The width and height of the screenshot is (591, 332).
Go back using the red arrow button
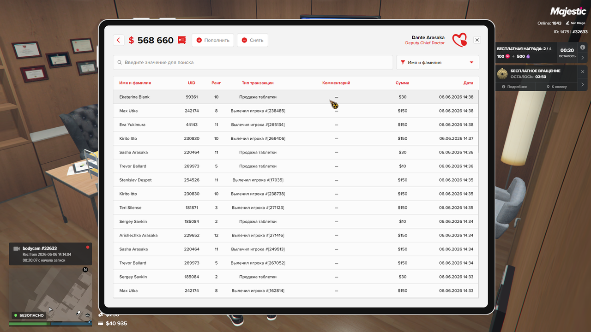pos(118,40)
